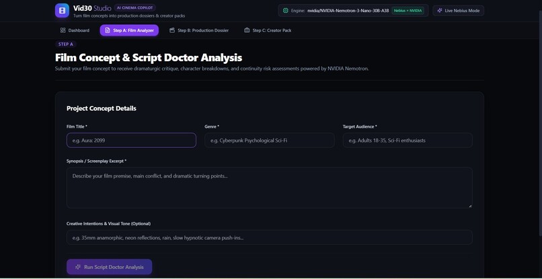Focus the Genre input field

tap(270, 141)
